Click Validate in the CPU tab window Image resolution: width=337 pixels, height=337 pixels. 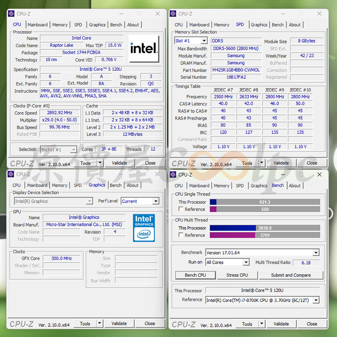pos(120,163)
